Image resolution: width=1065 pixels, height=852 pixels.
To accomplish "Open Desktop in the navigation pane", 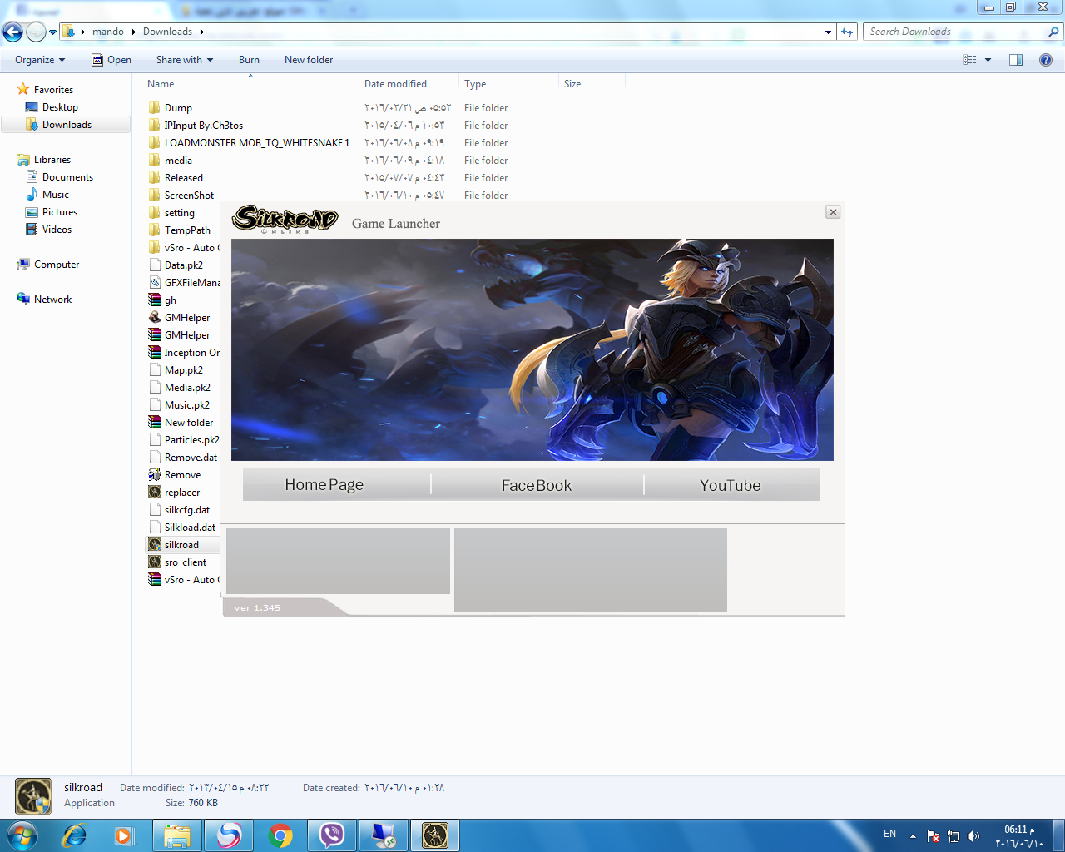I will (x=60, y=107).
